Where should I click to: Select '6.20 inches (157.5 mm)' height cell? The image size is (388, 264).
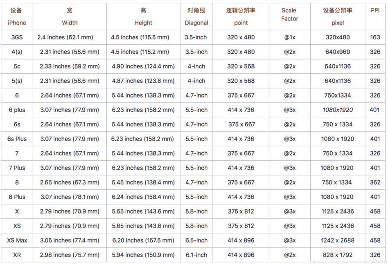(143, 241)
